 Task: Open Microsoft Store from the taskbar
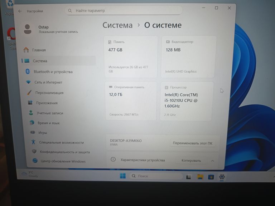coord(211,177)
